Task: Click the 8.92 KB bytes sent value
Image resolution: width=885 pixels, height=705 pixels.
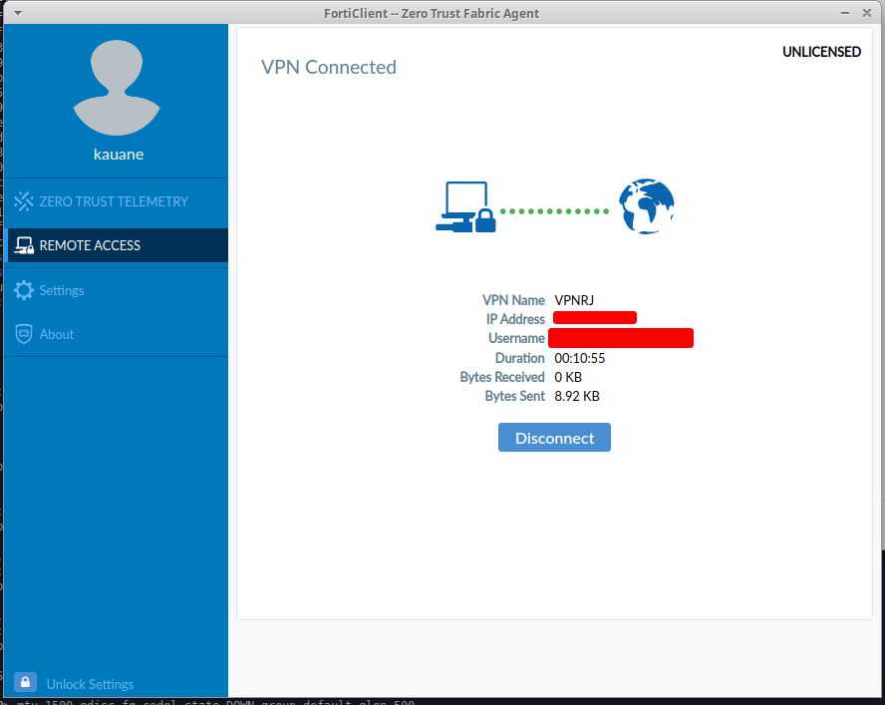Action: (577, 396)
